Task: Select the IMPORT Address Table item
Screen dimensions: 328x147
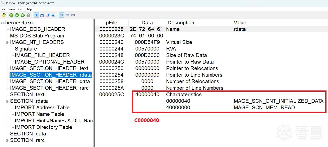Action: tap(42, 108)
